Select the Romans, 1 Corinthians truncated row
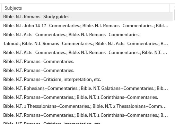Viewport: 175px width, 124px height. click(x=86, y=115)
